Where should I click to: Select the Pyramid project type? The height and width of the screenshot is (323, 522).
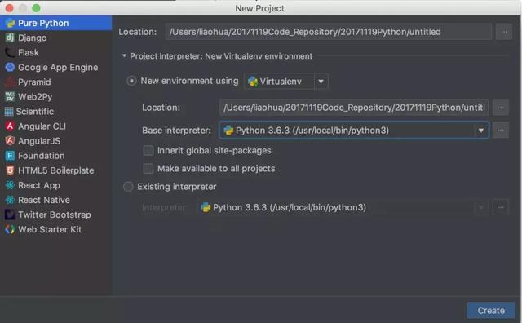[56, 82]
